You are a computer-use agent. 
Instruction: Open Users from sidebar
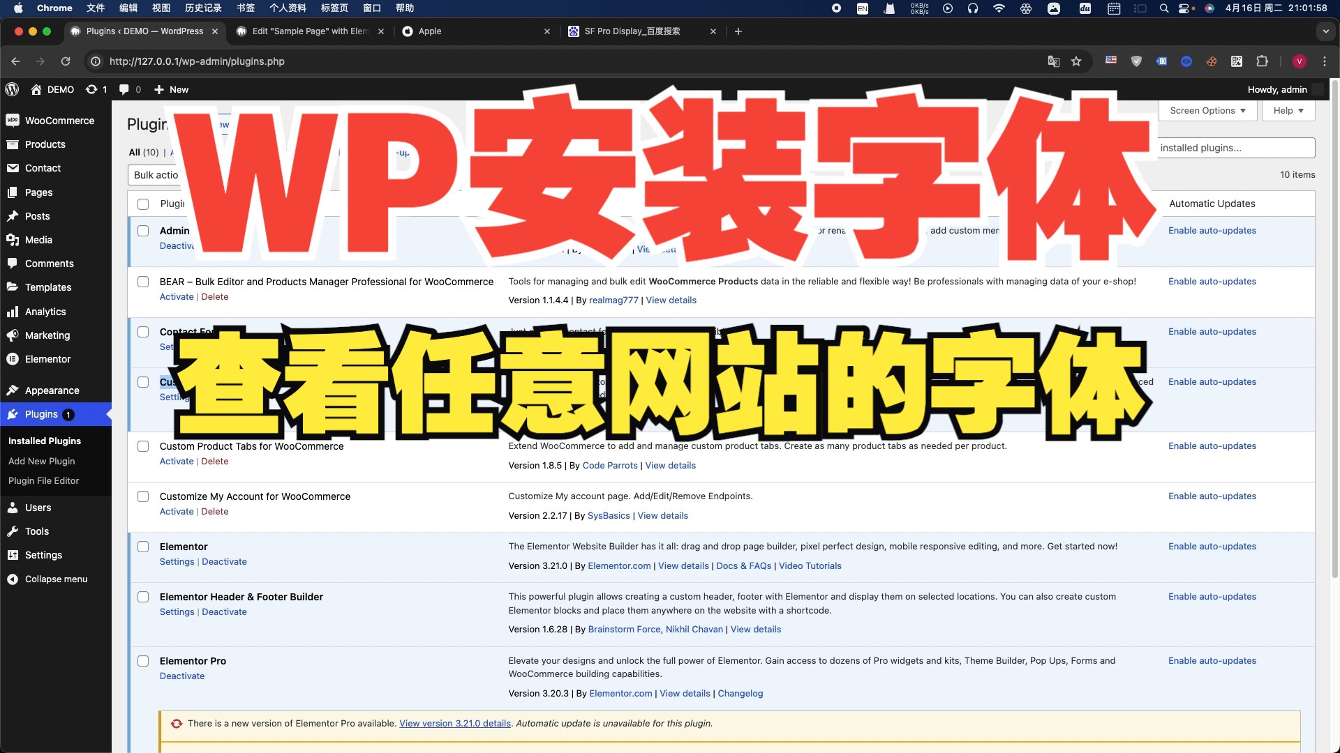38,508
